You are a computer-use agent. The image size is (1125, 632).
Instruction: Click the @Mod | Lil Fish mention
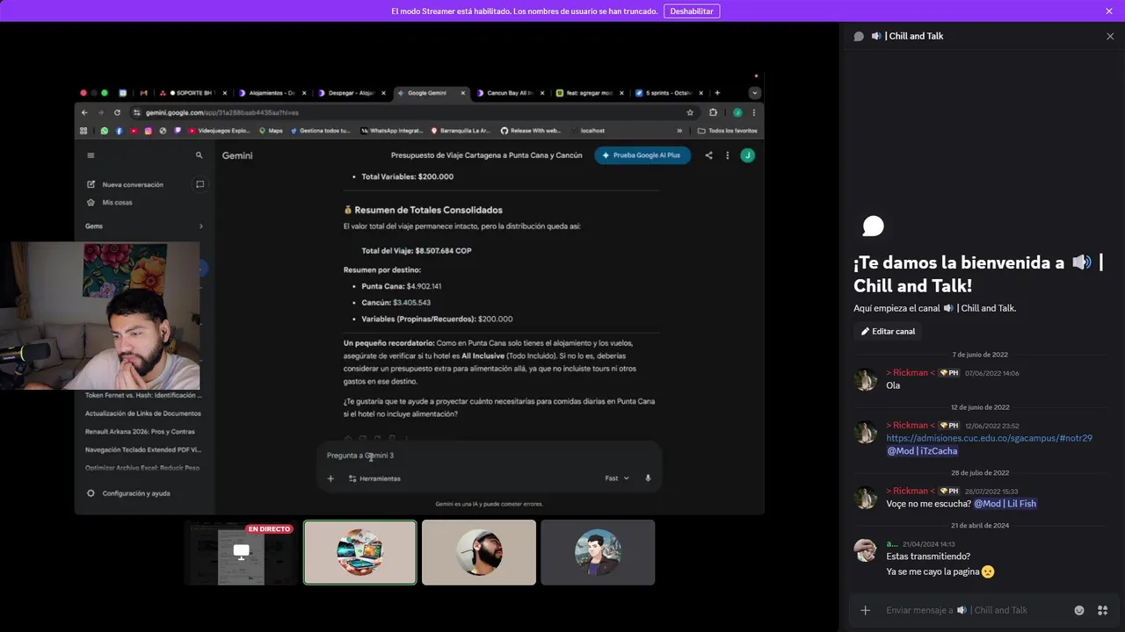coord(1005,504)
